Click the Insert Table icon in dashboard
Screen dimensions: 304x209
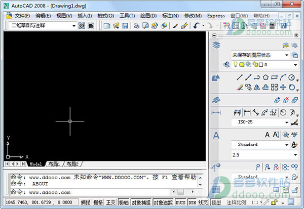[x=276, y=189]
